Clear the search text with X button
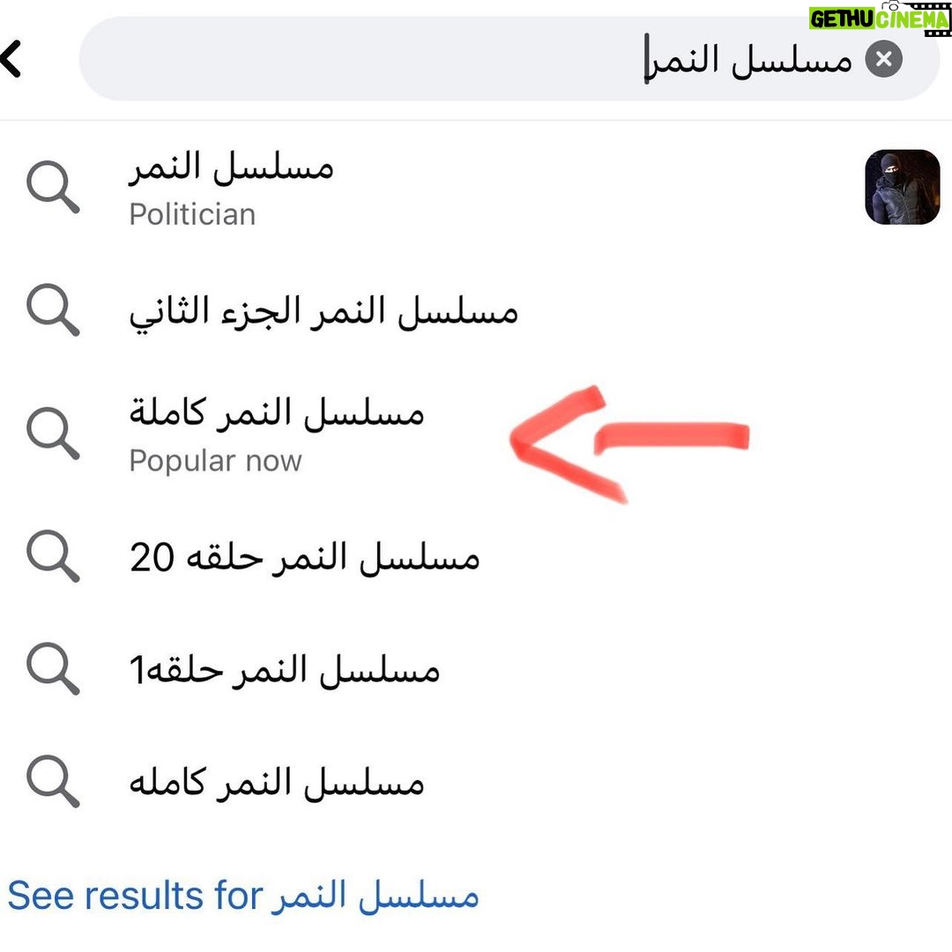The image size is (952, 952). 883,59
